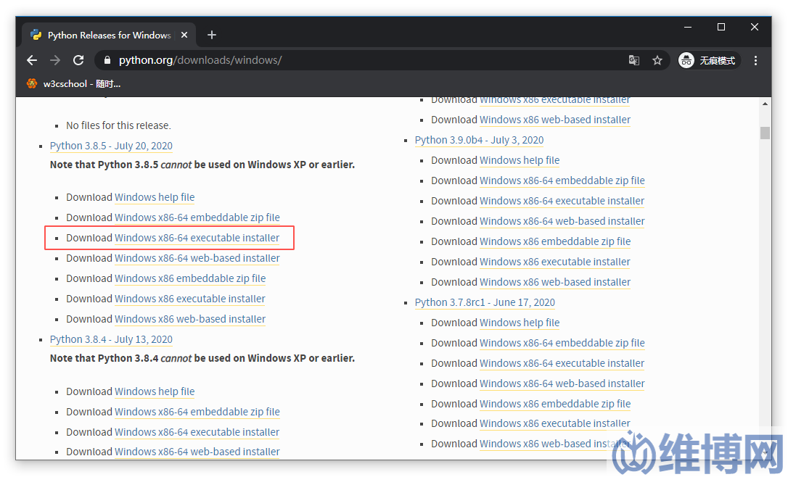This screenshot has height=477, width=788.
Task: Click the forward navigation arrow
Action: tap(55, 60)
